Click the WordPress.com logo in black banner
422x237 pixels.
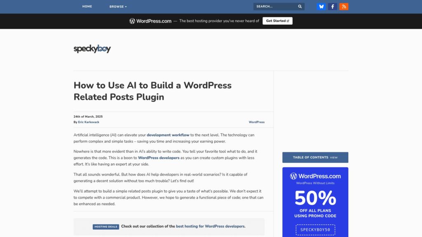150,21
